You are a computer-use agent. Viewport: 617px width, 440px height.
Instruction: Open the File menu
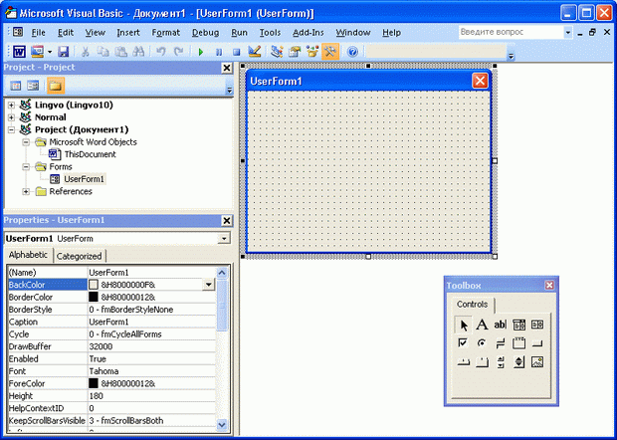click(x=38, y=33)
